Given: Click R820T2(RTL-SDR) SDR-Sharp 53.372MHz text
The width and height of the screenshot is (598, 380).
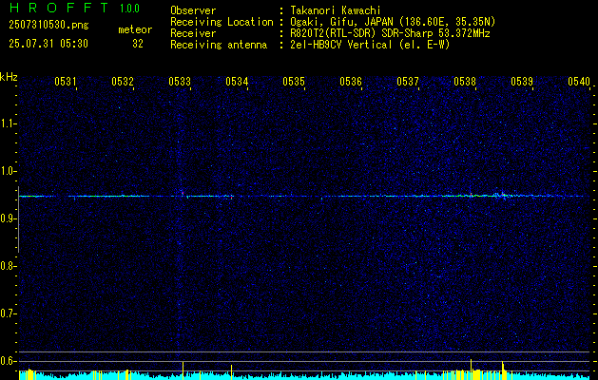Looking at the screenshot, I should click(390, 33).
